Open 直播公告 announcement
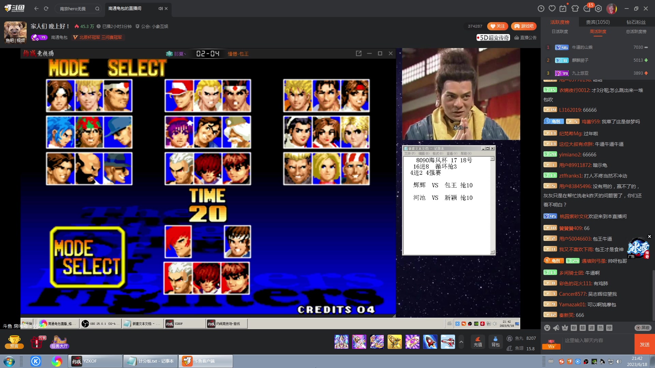This screenshot has width=655, height=368. [x=525, y=37]
